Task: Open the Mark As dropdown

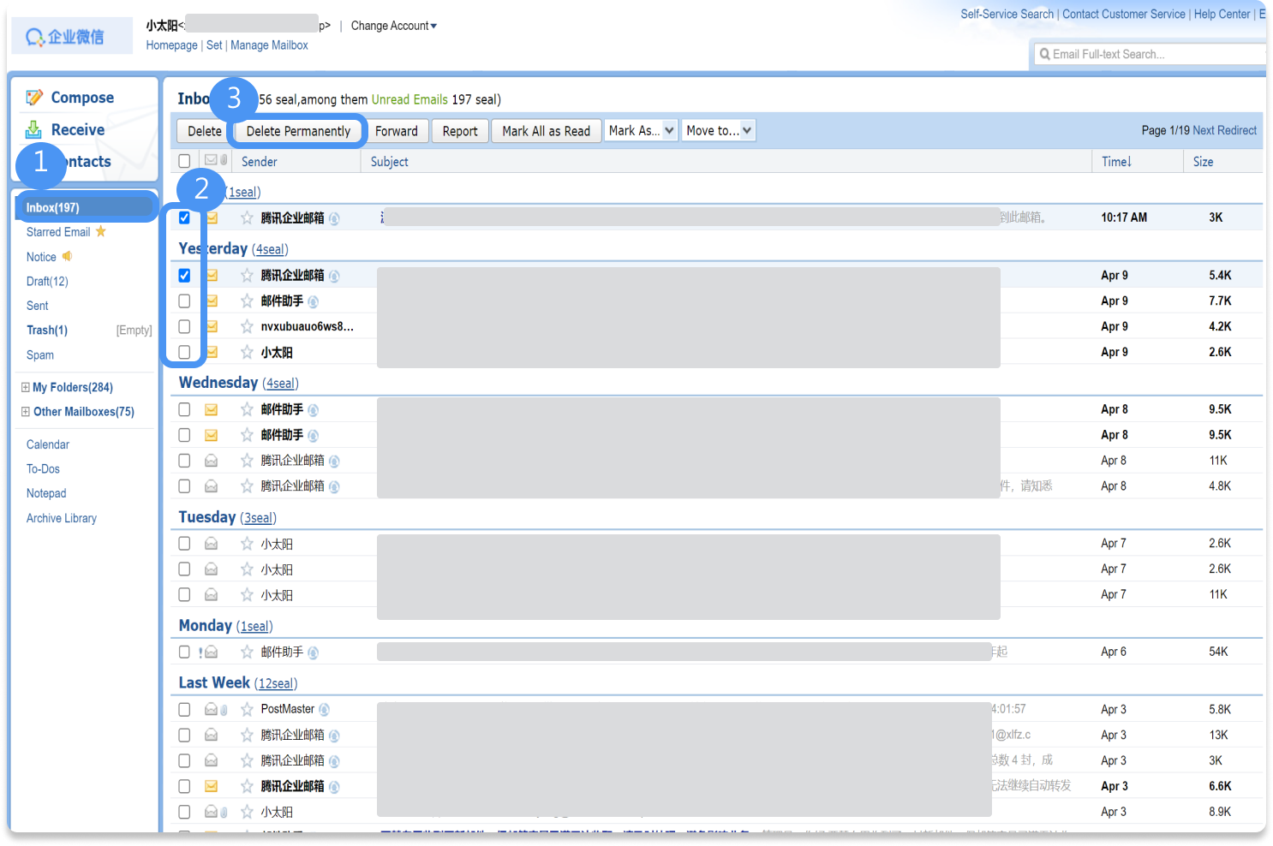Action: click(642, 130)
